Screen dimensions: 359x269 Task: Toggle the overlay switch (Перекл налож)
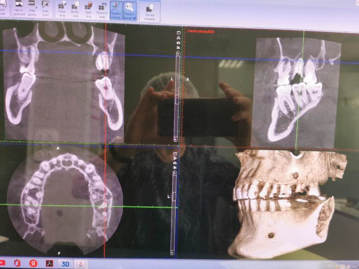[x=116, y=10]
